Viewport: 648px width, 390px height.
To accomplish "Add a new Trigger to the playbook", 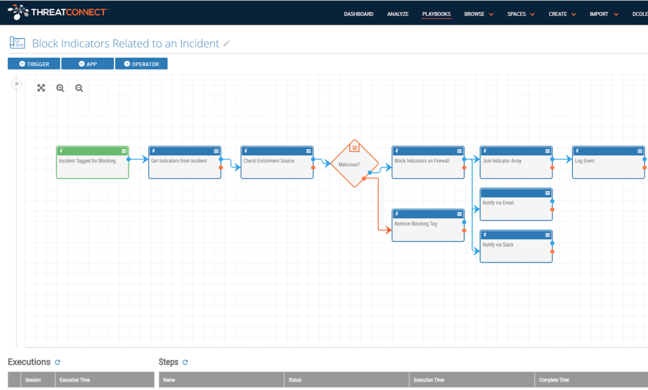I will pos(34,63).
